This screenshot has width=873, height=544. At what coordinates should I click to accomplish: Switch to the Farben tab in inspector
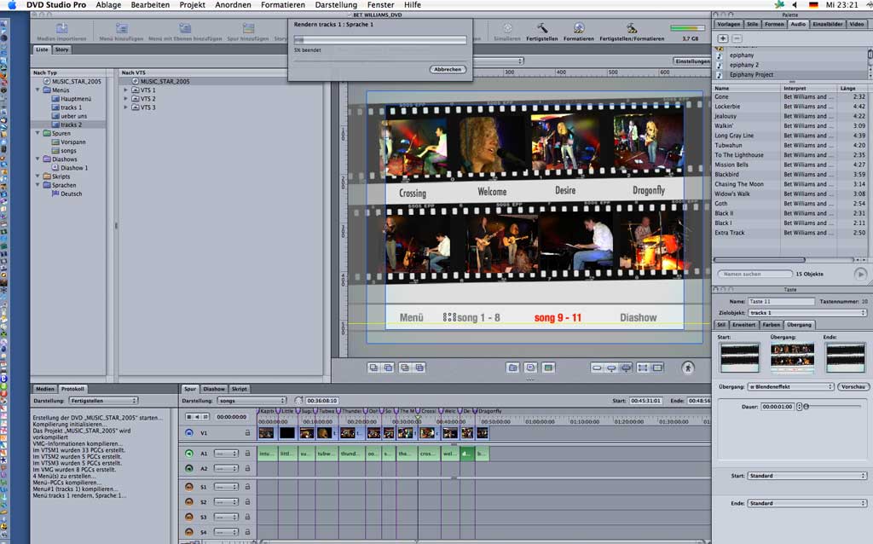(x=771, y=325)
